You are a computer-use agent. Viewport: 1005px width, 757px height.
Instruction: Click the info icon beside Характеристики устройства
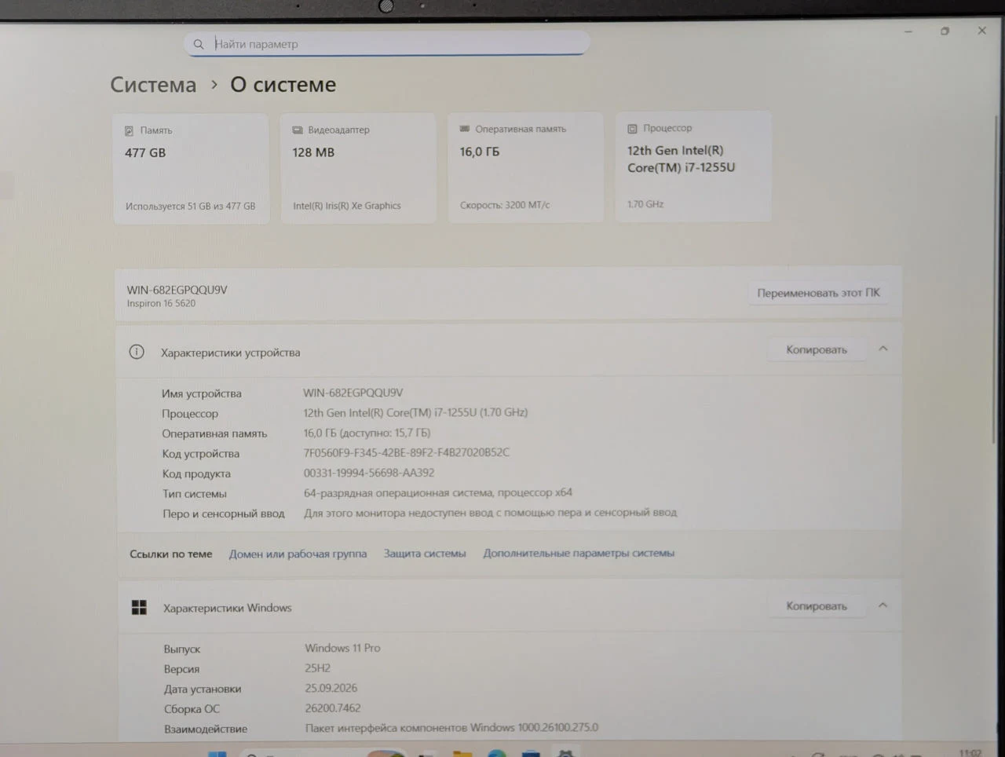tap(137, 352)
